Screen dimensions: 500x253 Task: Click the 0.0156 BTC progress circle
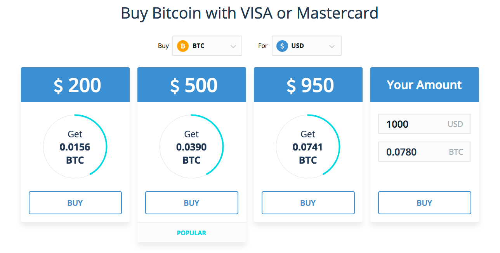(75, 147)
